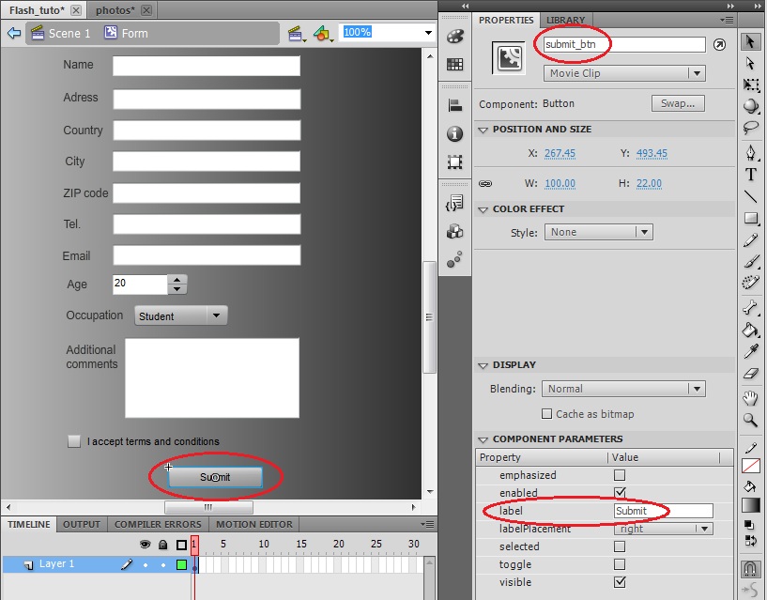Click the instance name field submit_btn

coord(624,44)
